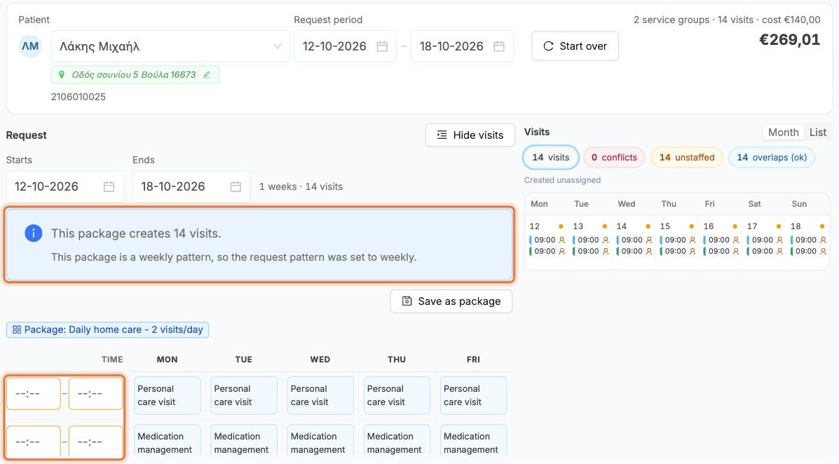Screen dimensions: 839x464
Task: Click orange status dot on day 13
Action: pyautogui.click(x=605, y=226)
